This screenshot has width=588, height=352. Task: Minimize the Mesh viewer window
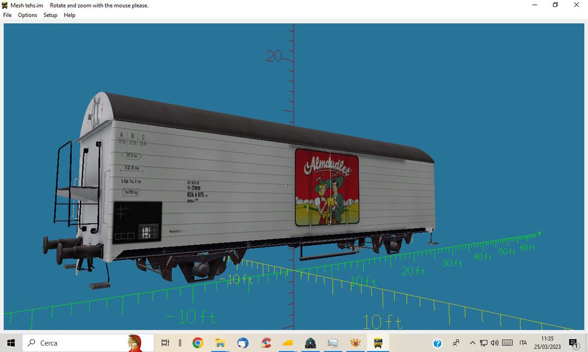[534, 5]
